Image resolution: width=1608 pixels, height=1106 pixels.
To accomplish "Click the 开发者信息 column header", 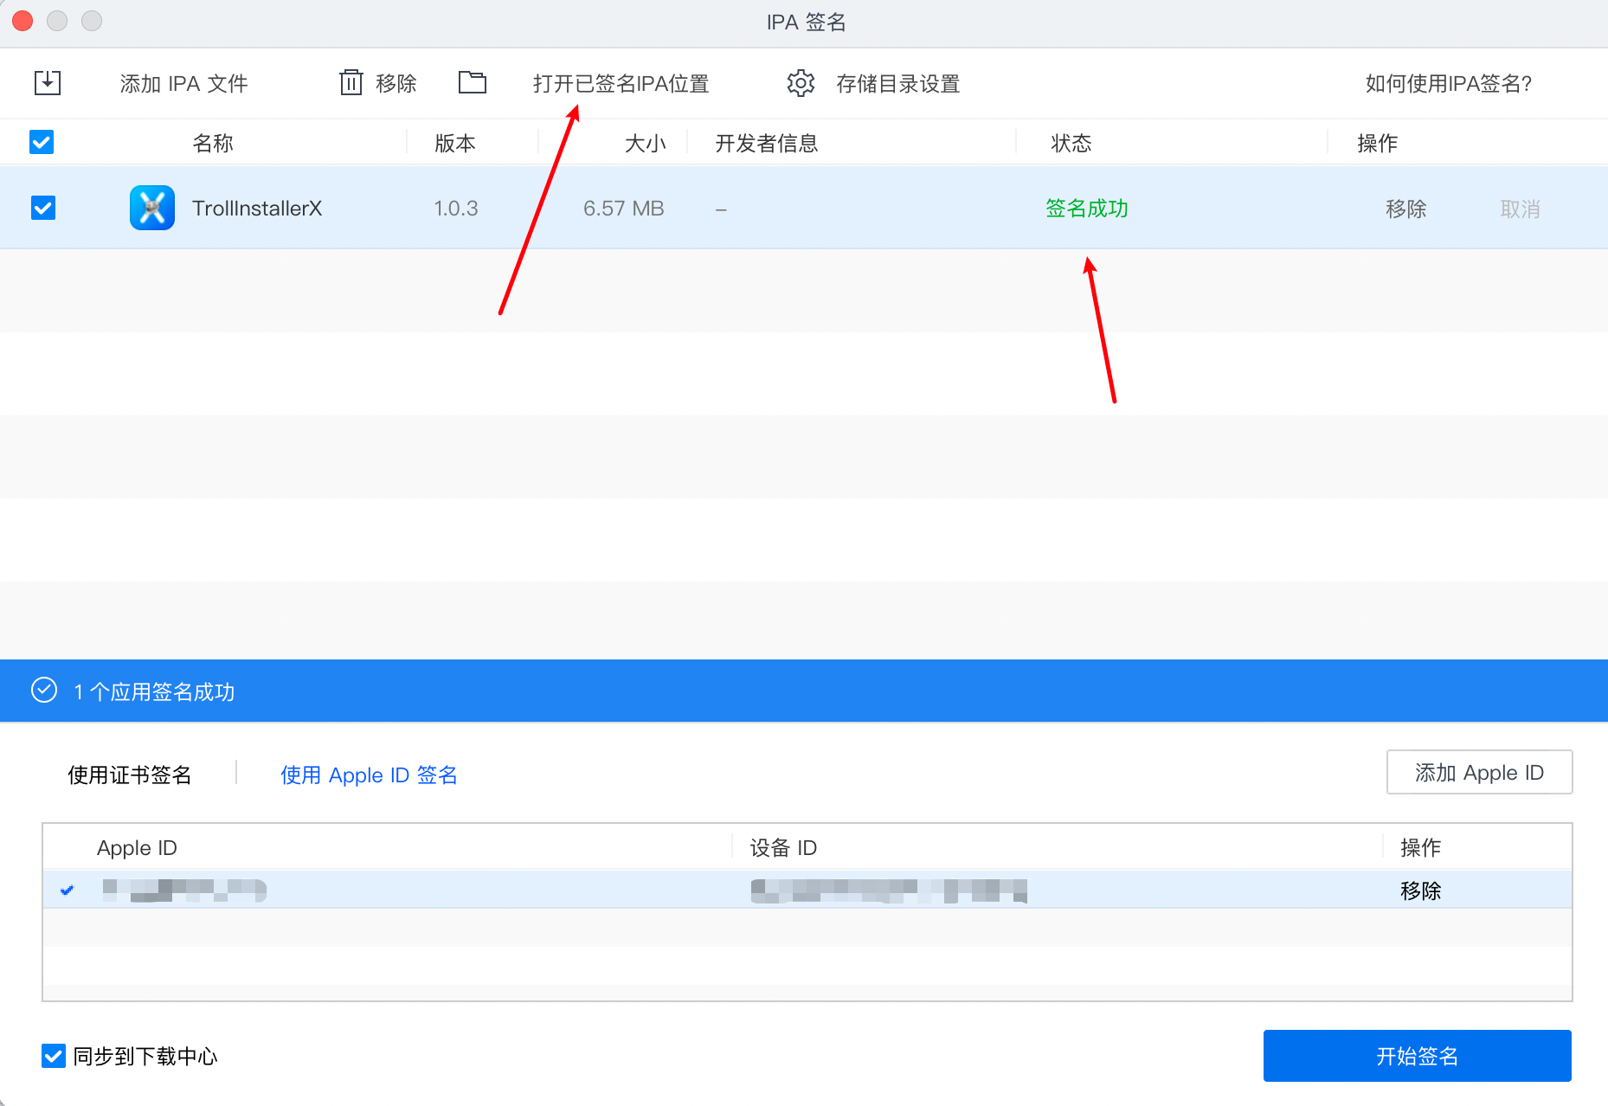I will (x=767, y=143).
